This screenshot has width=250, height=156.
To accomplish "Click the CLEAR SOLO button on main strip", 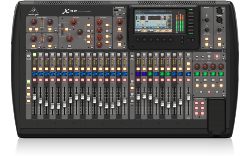I will coord(188,64).
